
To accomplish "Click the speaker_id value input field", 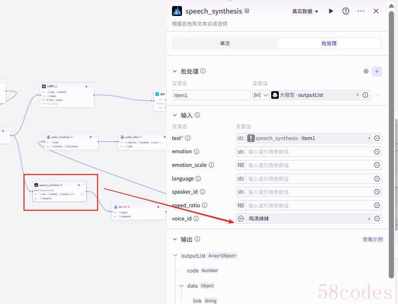I will [309, 192].
